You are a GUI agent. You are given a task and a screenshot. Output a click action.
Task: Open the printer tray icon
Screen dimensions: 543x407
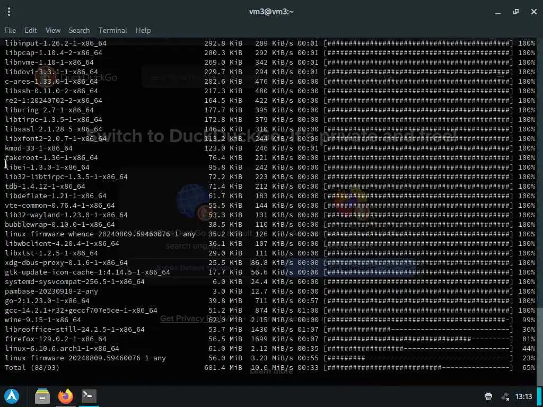pos(488,396)
